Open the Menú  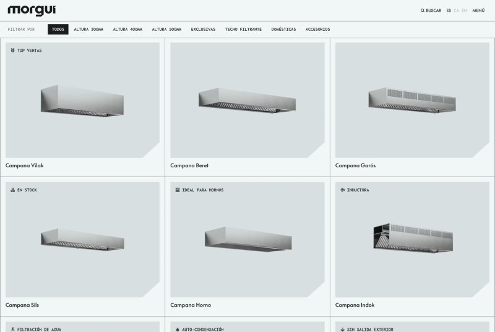coord(478,10)
